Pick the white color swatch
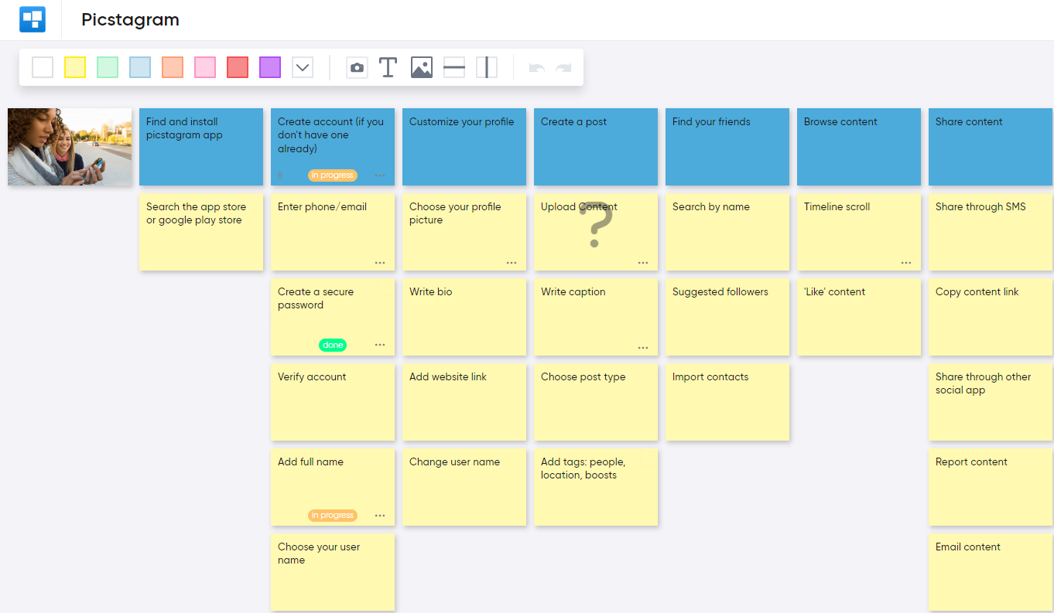This screenshot has width=1054, height=613. (43, 67)
